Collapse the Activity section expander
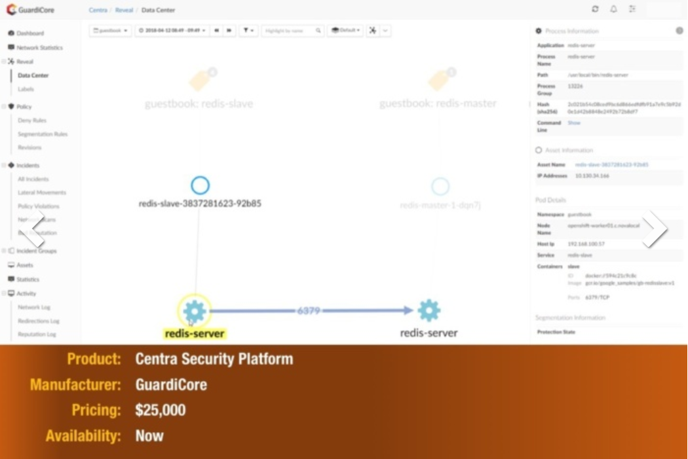The width and height of the screenshot is (688, 459). (x=3, y=293)
